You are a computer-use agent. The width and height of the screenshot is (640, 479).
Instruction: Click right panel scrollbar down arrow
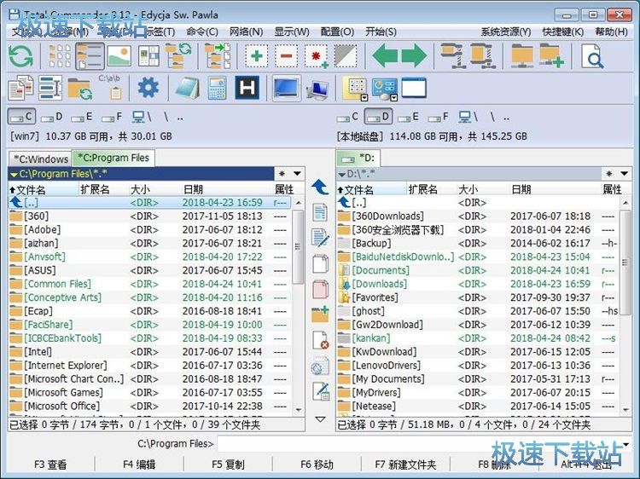(x=625, y=410)
